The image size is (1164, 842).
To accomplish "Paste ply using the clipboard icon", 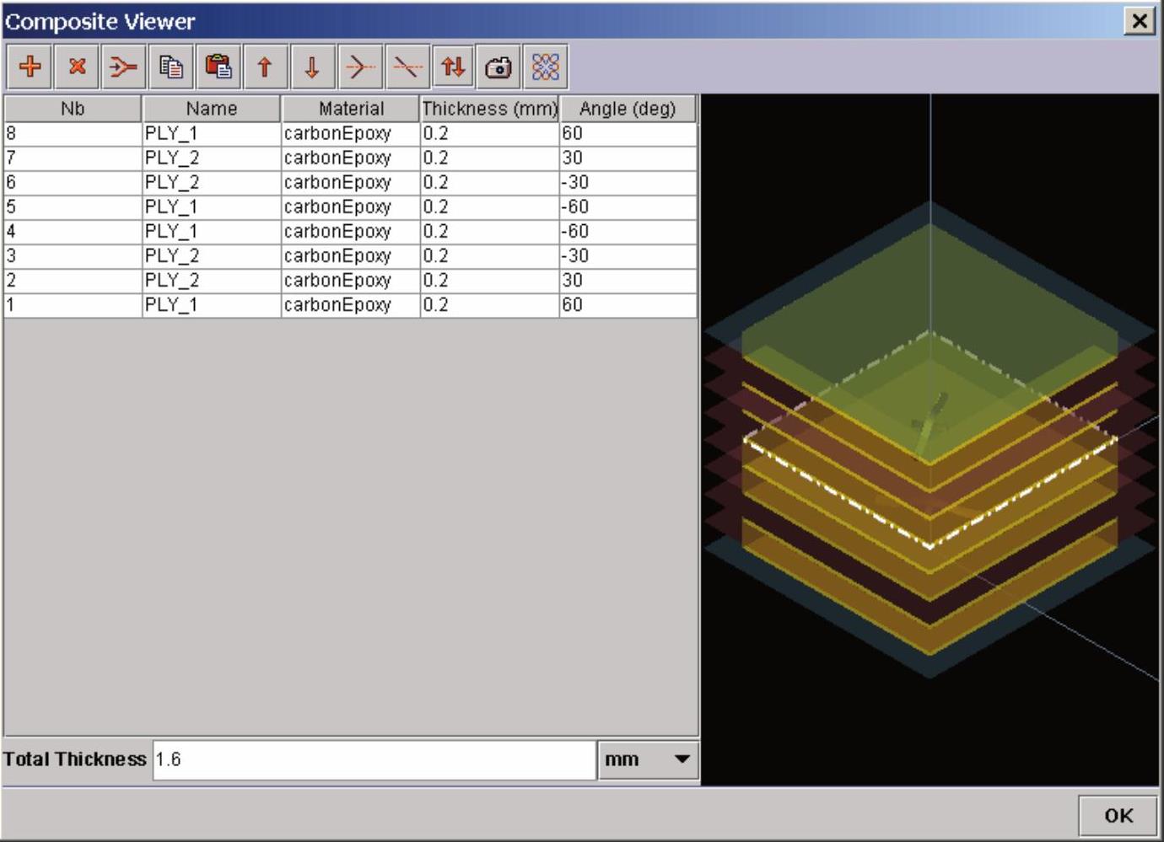I will tap(218, 67).
